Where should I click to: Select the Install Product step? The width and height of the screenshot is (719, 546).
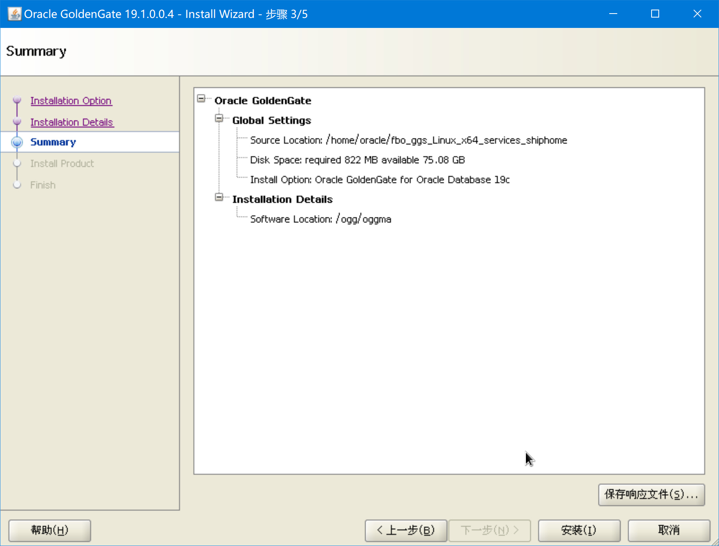(62, 164)
